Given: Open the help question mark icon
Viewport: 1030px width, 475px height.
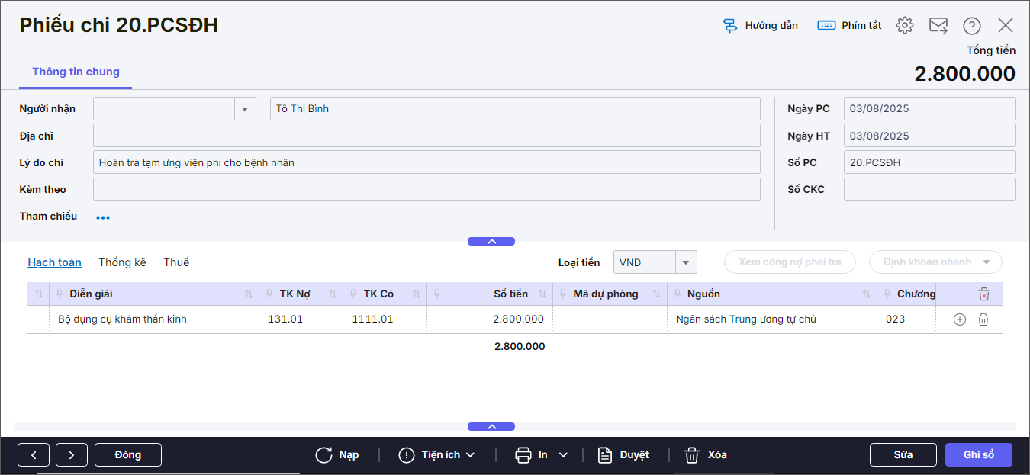Looking at the screenshot, I should 971,26.
